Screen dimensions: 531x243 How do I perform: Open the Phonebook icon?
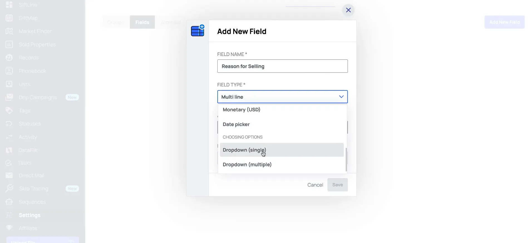tap(9, 71)
